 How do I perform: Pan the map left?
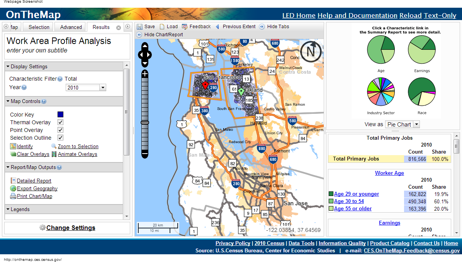point(140,55)
